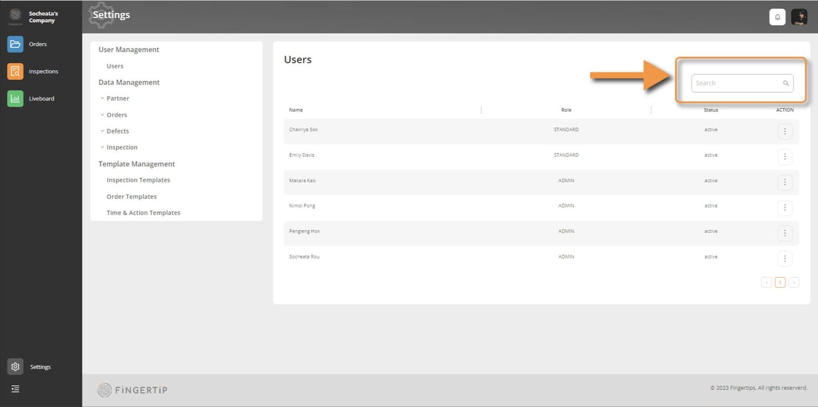Open the notifications bell
The width and height of the screenshot is (818, 407).
point(777,17)
